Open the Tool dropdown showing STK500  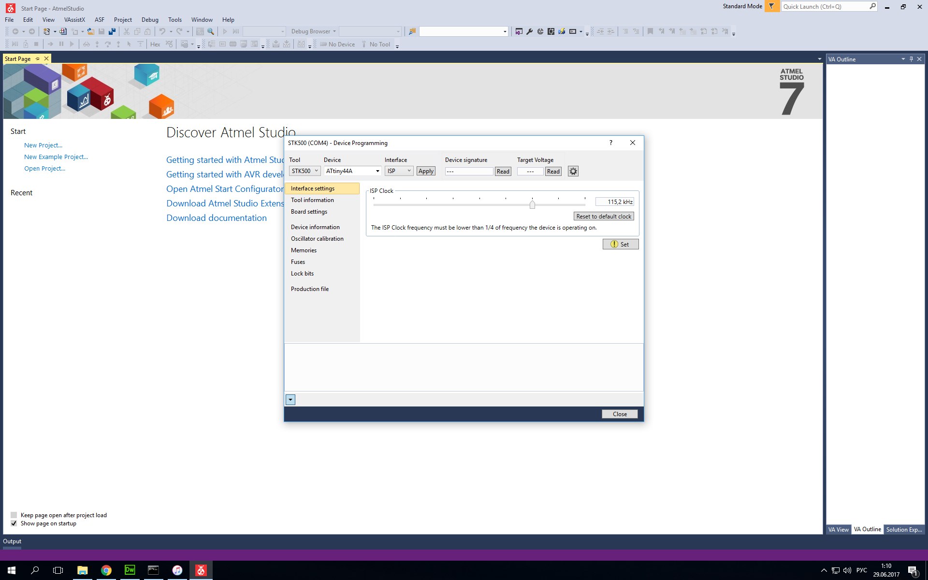pyautogui.click(x=304, y=171)
